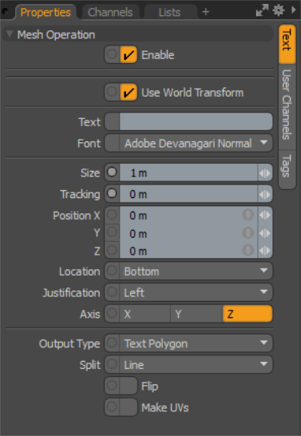Click the Font channel gang box

(x=112, y=143)
